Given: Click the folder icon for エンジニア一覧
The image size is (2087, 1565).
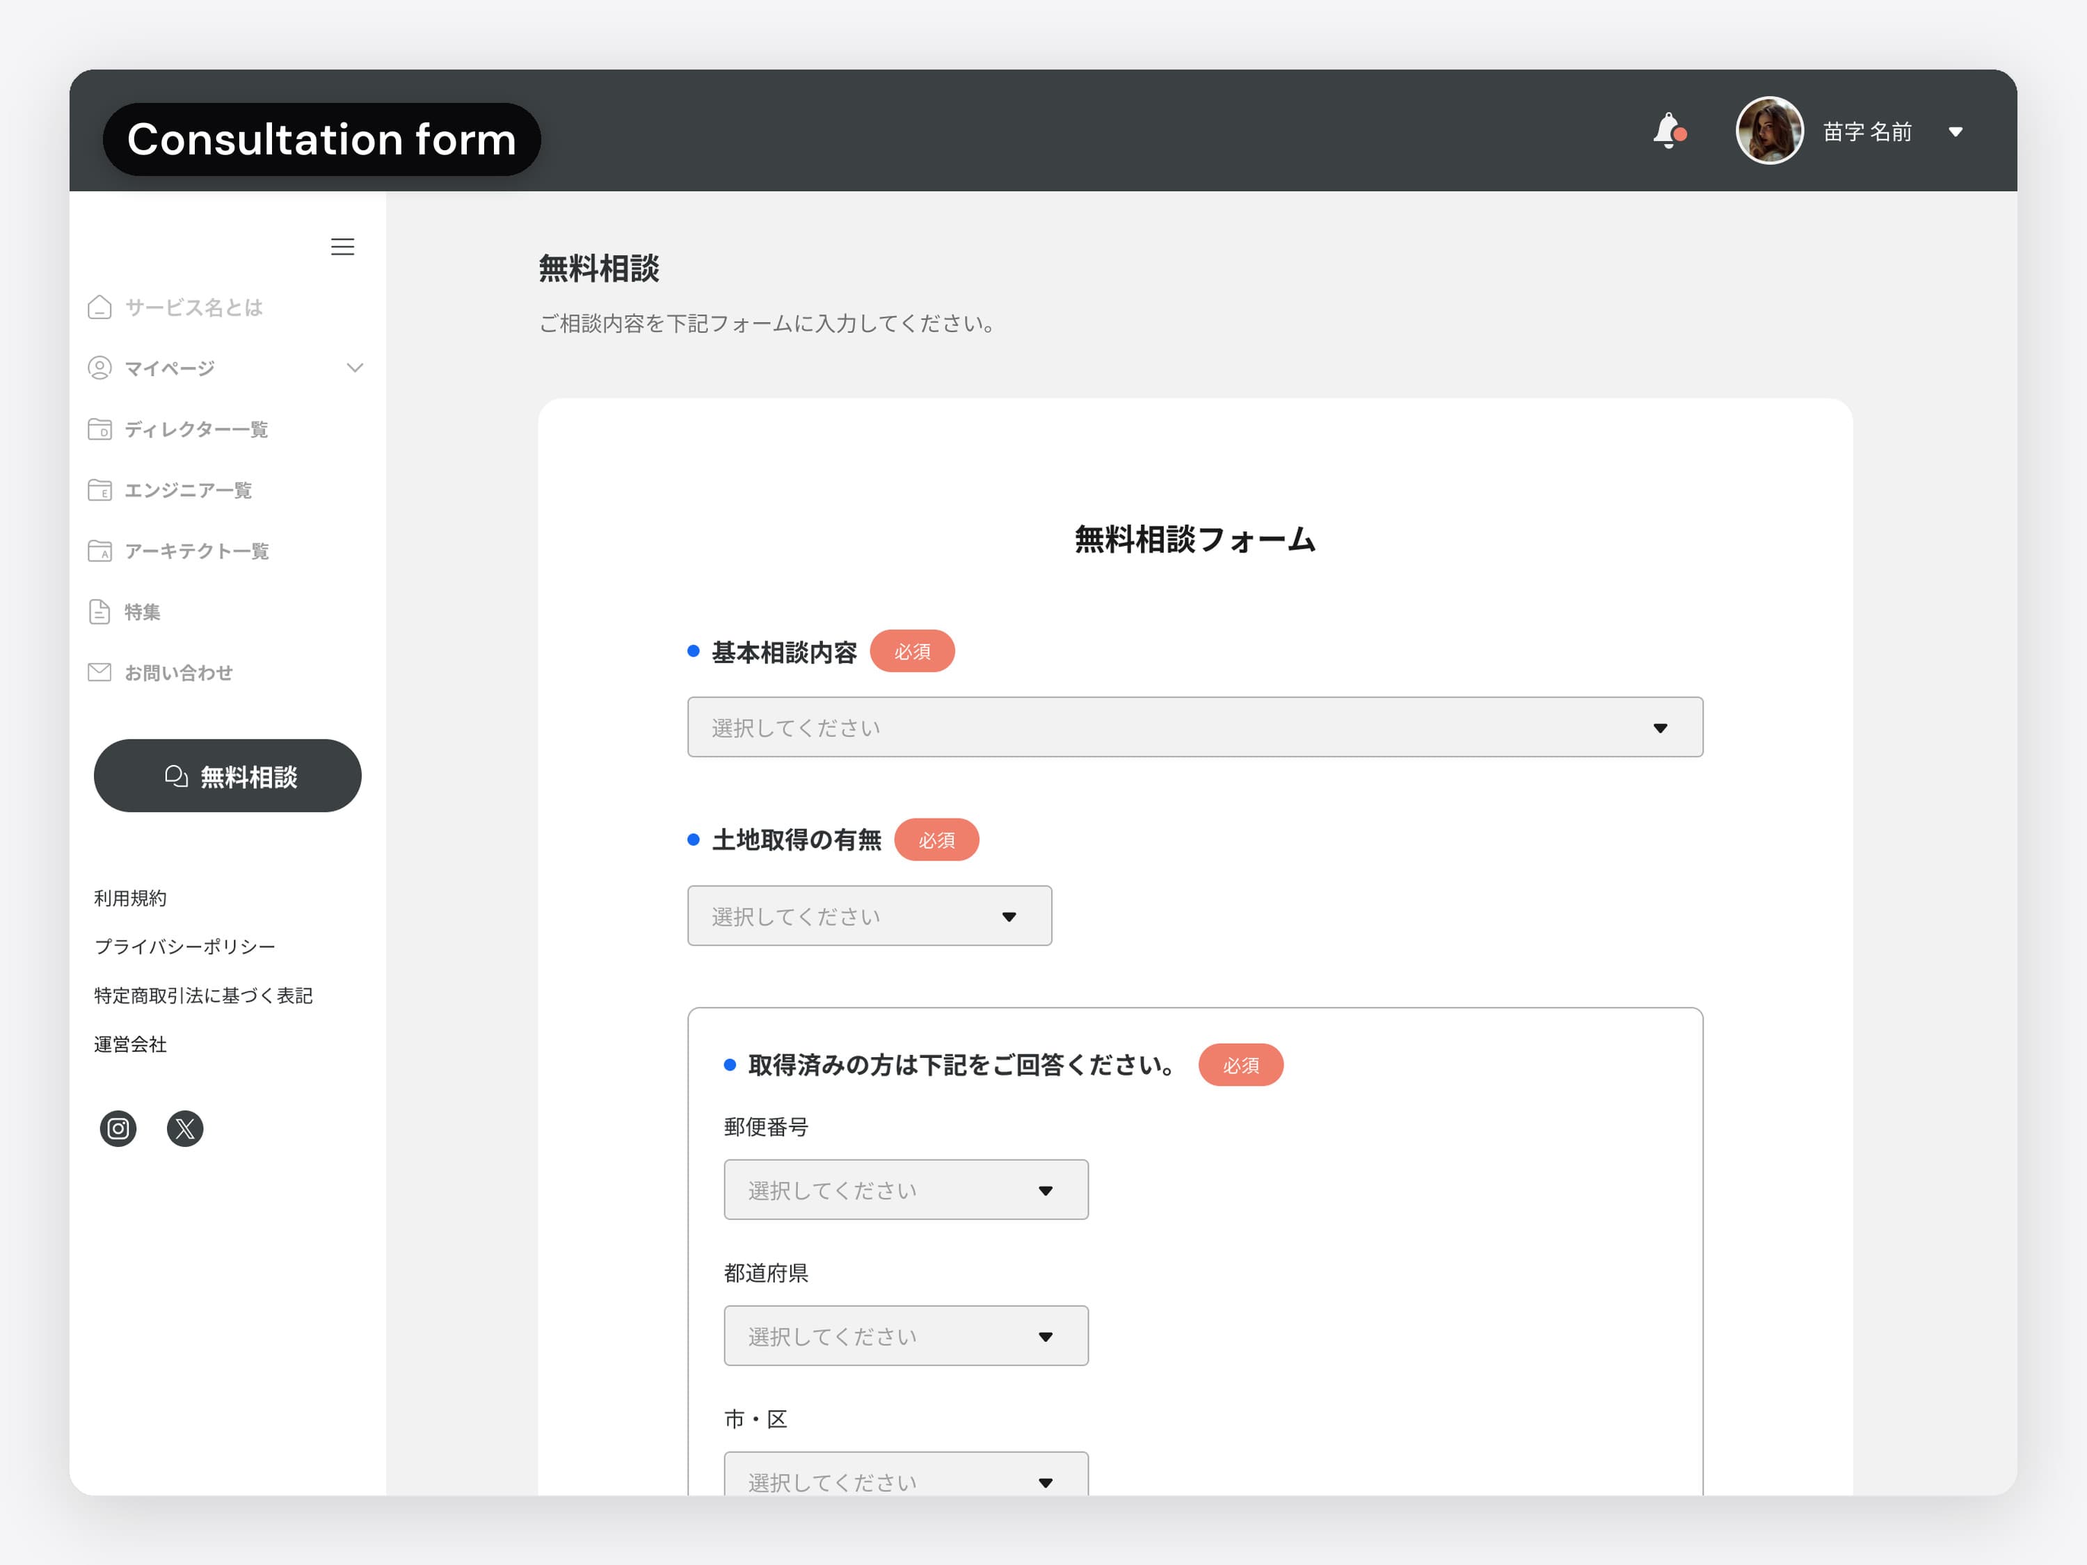Looking at the screenshot, I should (99, 490).
